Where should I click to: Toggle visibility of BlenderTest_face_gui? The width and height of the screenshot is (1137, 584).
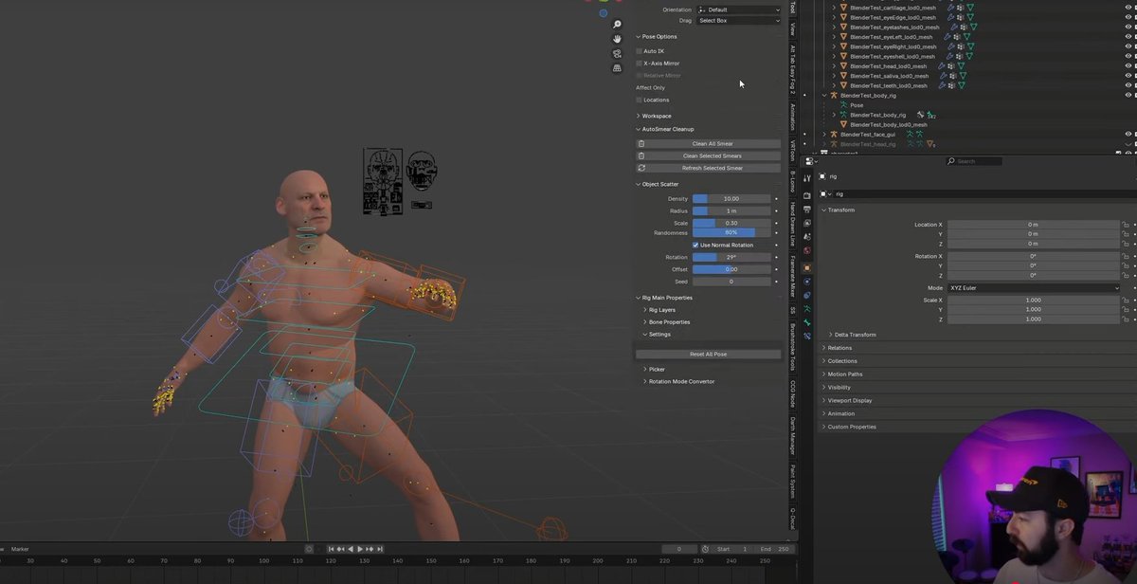[1128, 134]
